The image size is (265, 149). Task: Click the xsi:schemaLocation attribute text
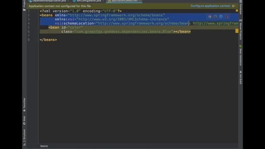(x=74, y=23)
